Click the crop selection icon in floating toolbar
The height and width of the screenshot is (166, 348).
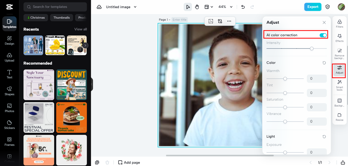211,21
